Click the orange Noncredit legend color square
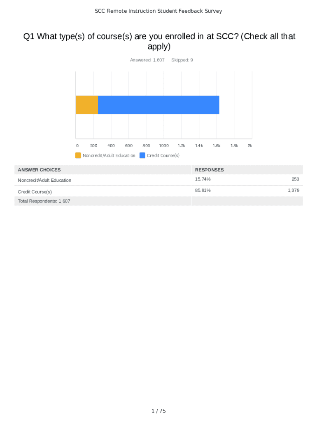Image resolution: width=317 pixels, height=422 pixels. (x=78, y=155)
